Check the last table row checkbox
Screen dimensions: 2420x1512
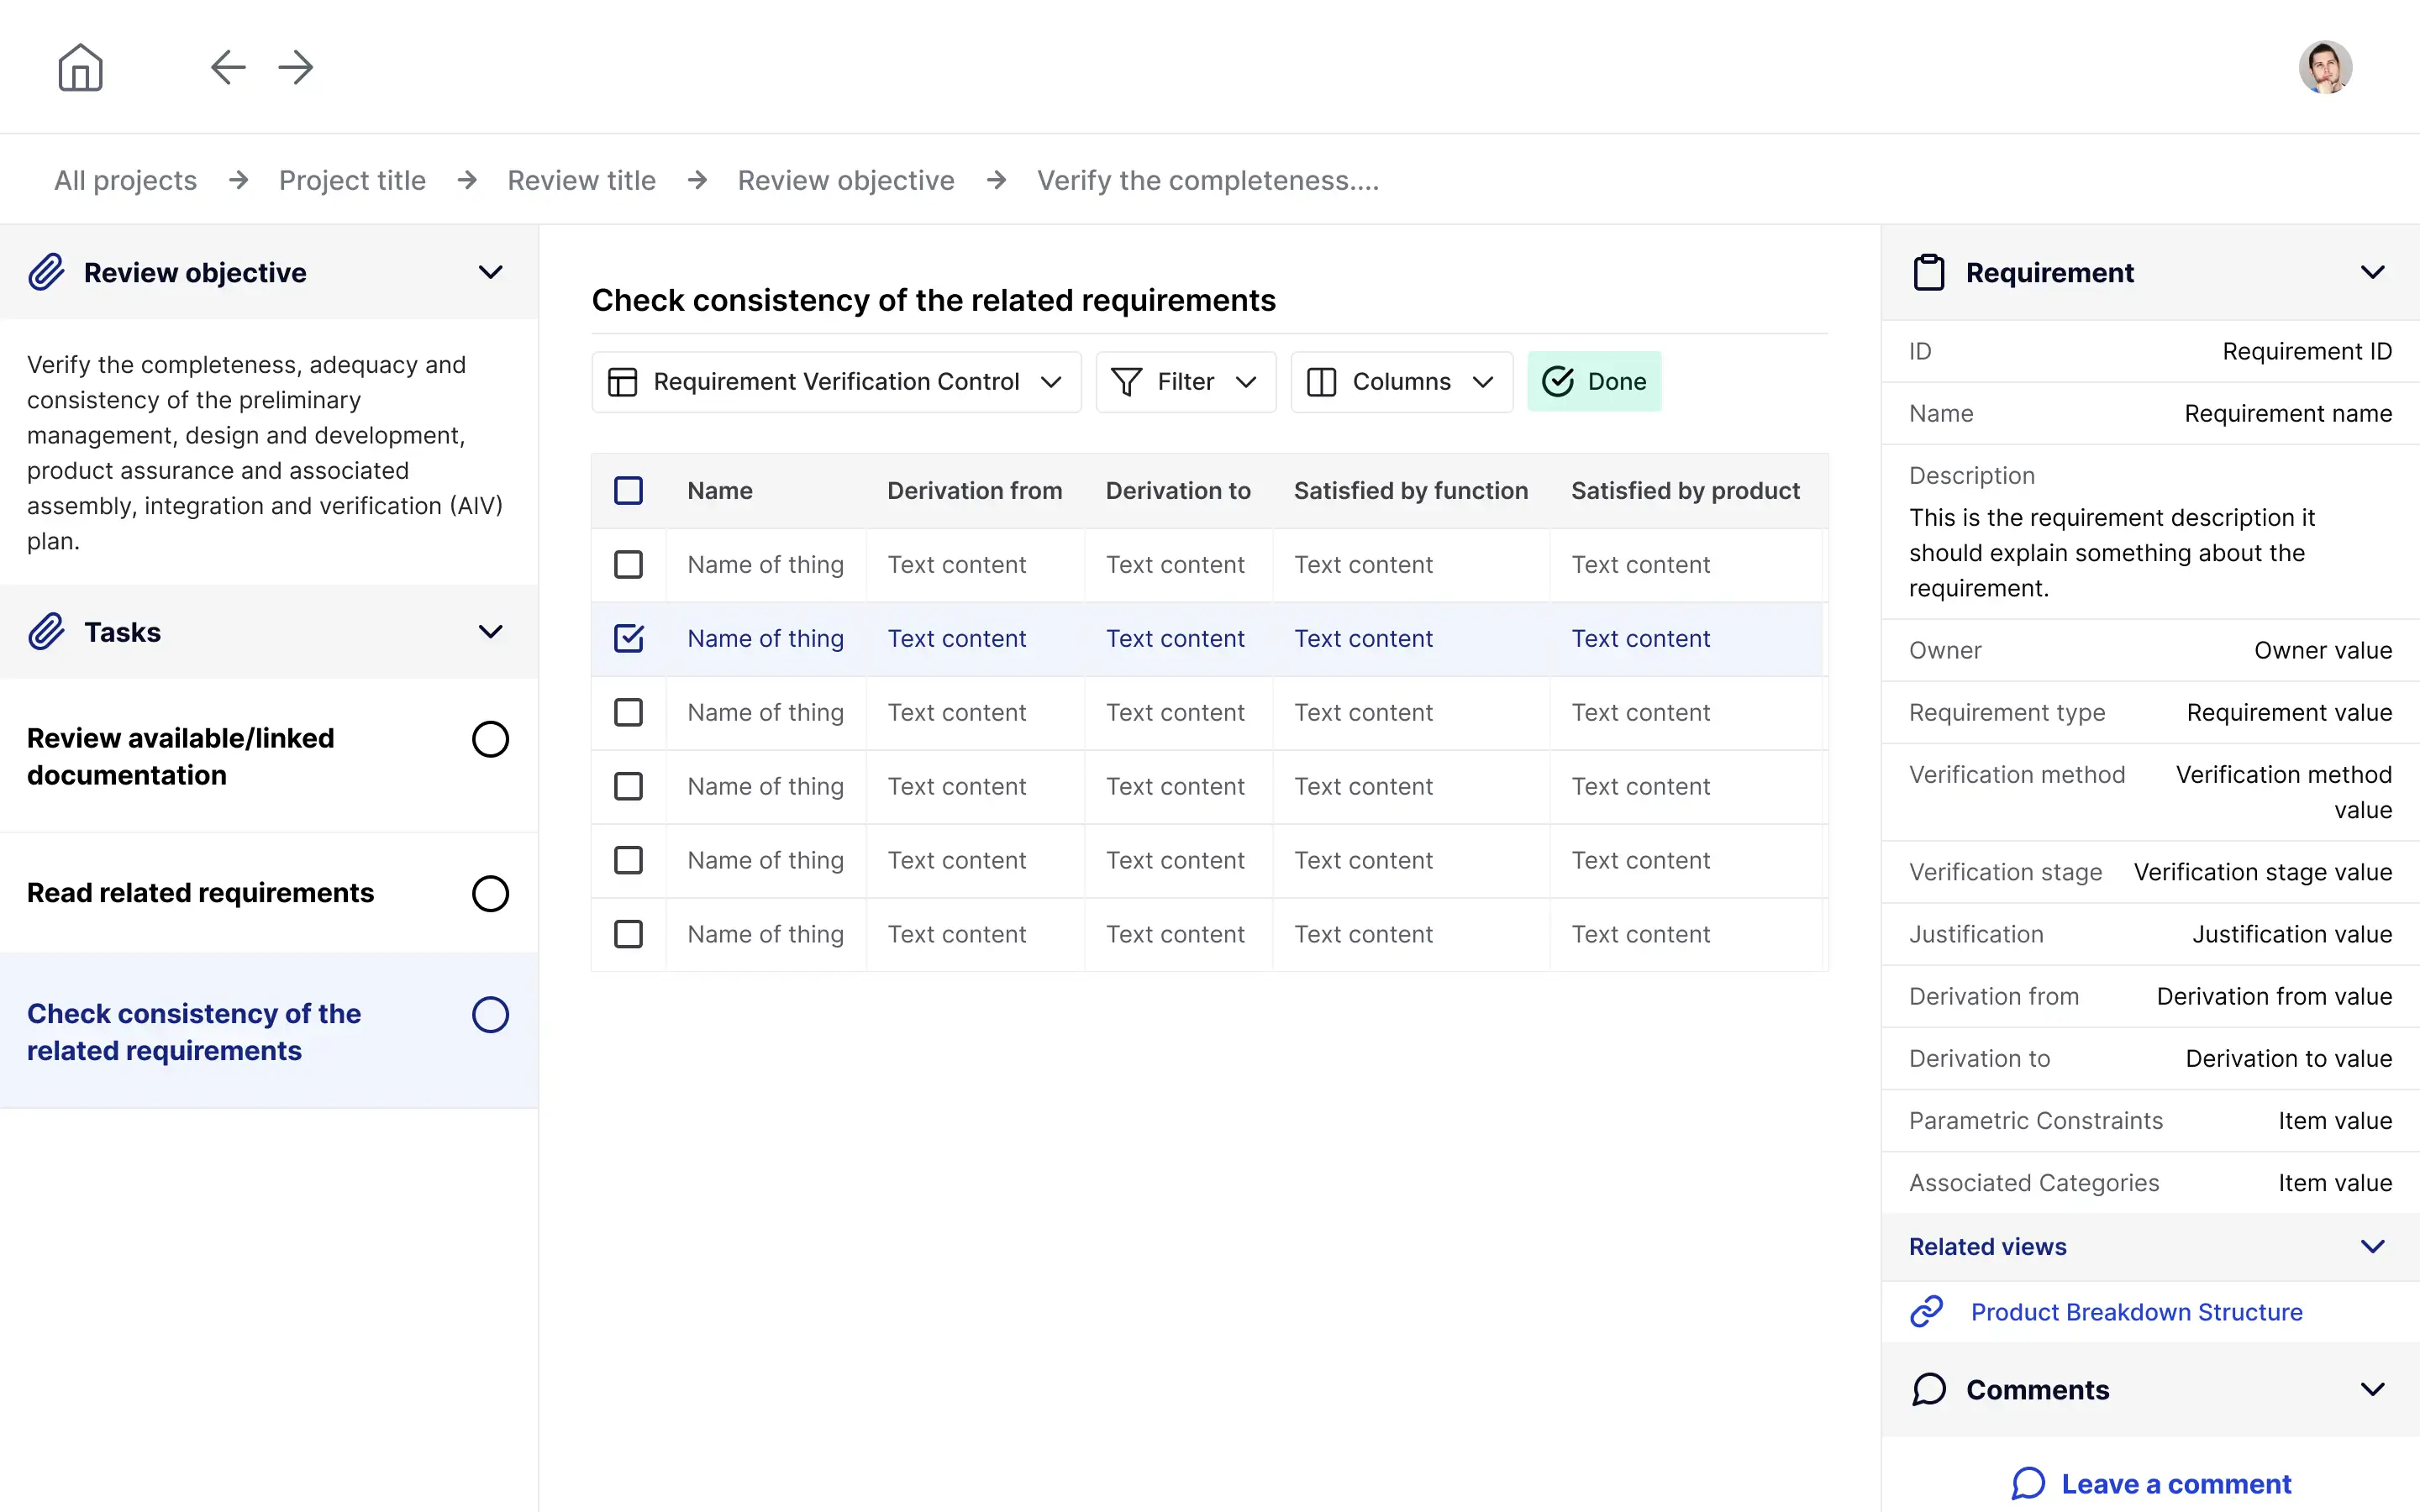(628, 935)
